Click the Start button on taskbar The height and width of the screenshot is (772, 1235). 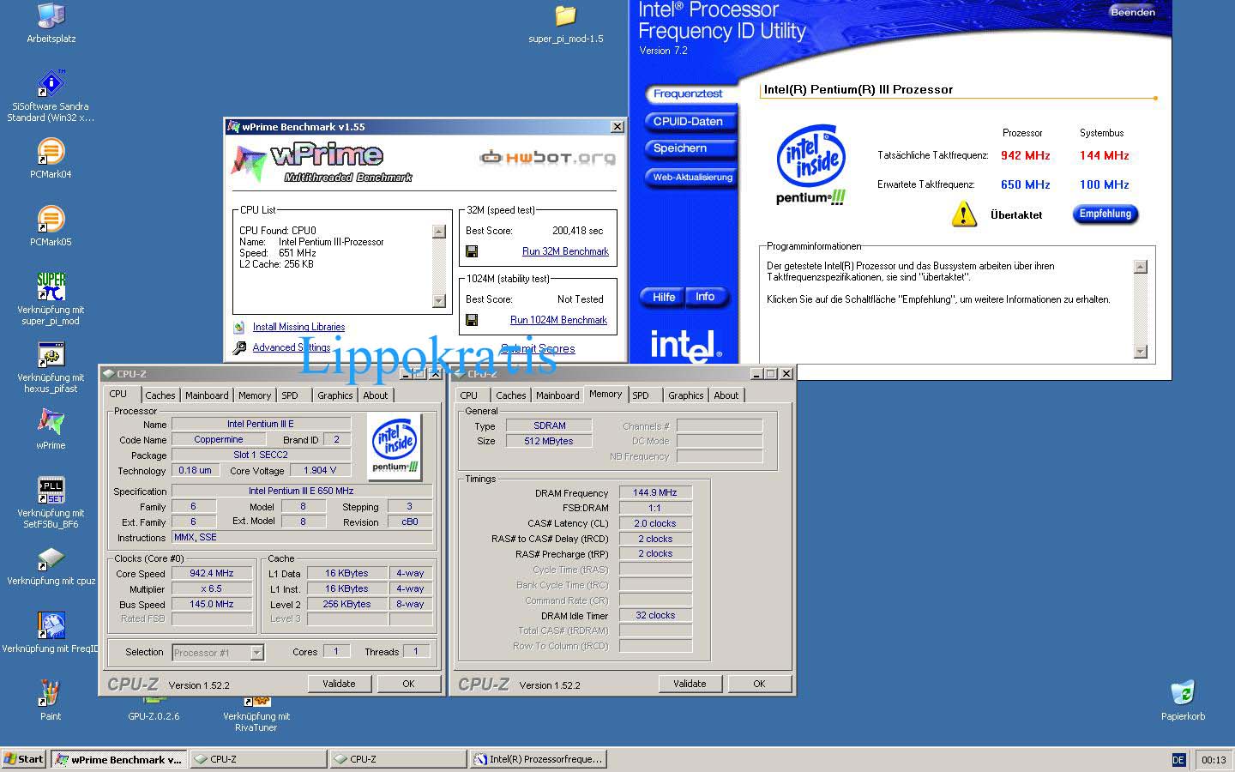click(x=24, y=759)
